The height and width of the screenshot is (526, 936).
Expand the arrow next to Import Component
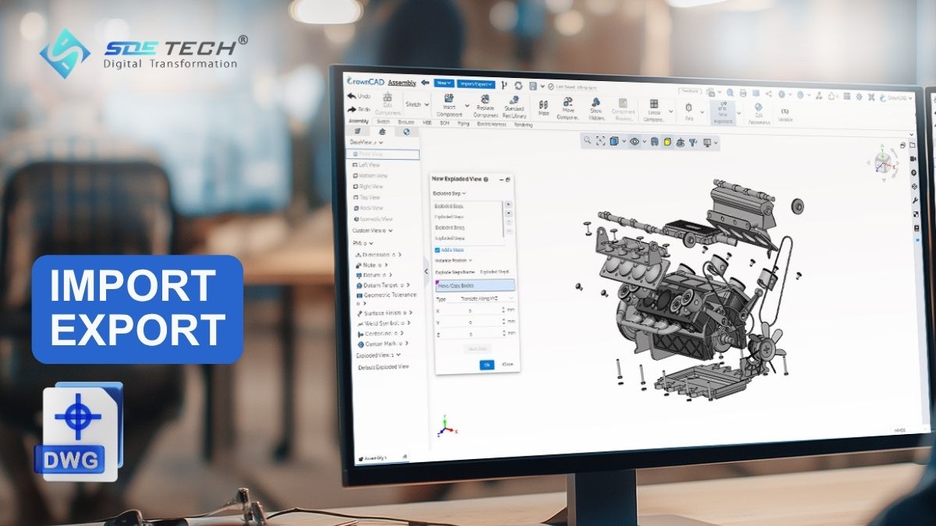click(x=467, y=104)
